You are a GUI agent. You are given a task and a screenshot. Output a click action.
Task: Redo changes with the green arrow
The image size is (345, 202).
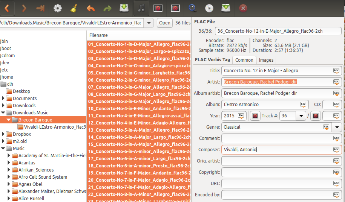tap(107, 8)
